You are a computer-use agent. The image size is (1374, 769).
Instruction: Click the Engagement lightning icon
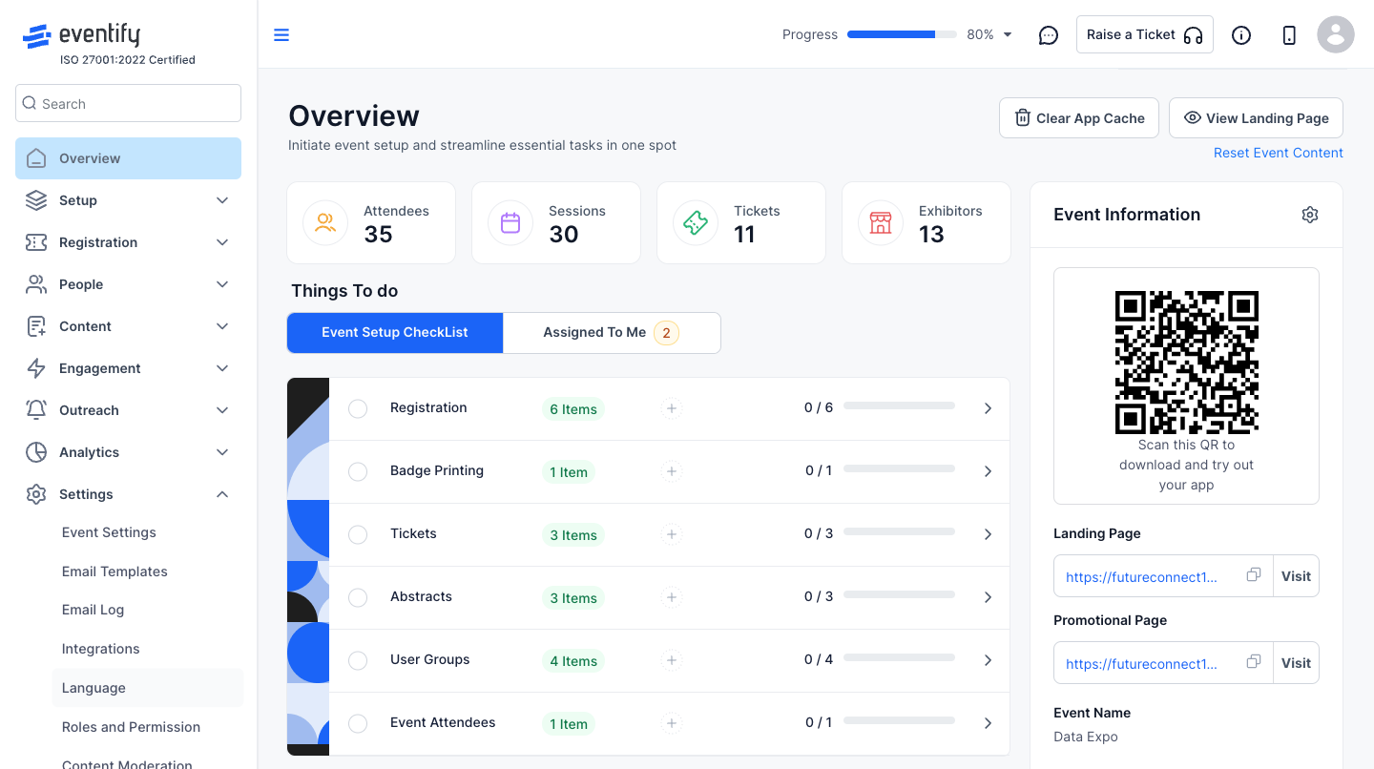[36, 368]
